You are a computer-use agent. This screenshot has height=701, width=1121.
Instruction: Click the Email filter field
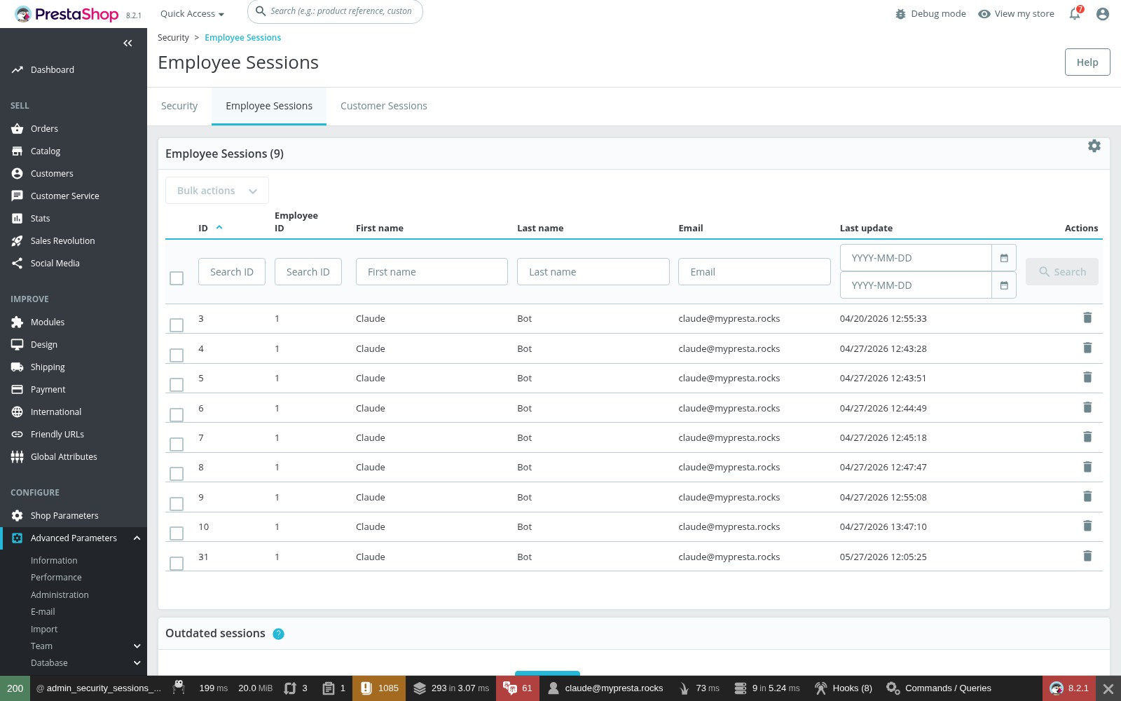click(755, 272)
